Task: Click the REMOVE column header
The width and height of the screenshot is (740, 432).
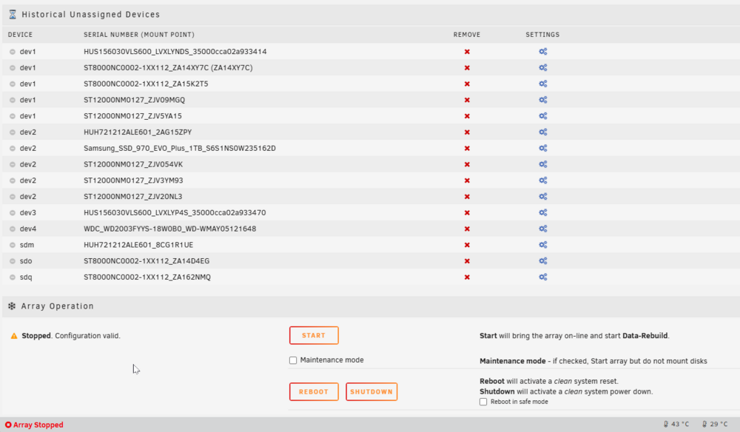Action: (x=467, y=35)
